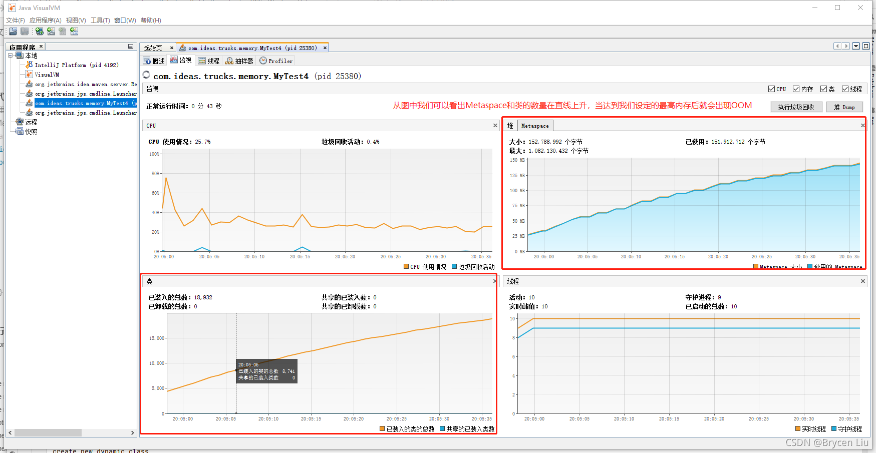Switch to the 堆 heap tab in memory panel
Screen dimensions: 876x453
(x=510, y=126)
